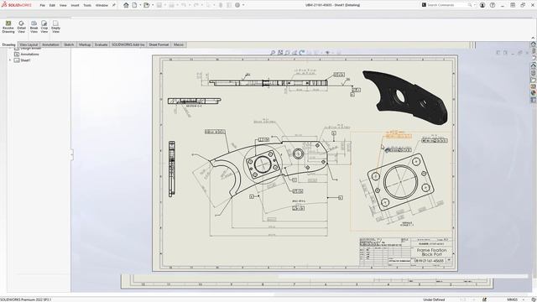Viewport: 537px width, 302px height.
Task: Click the Rotate View icon in heads-up toolbar
Action: pos(302,53)
